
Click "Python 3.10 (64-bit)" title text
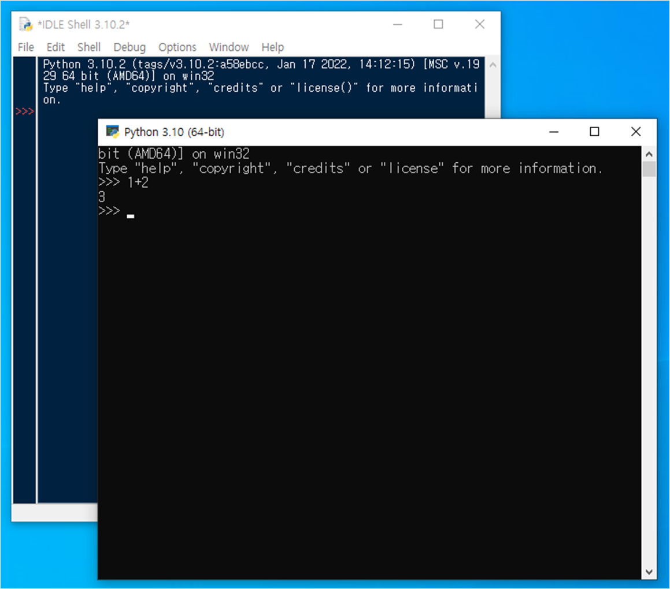pos(174,132)
